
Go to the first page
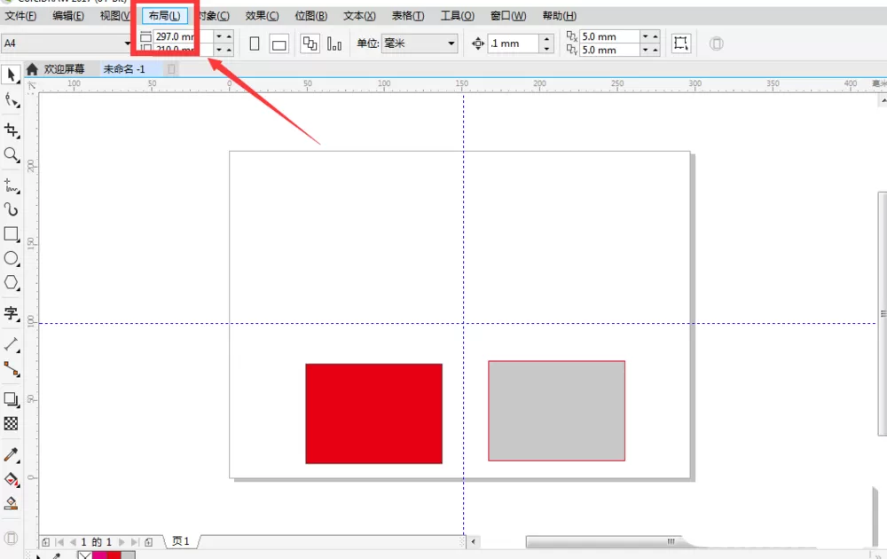tap(60, 542)
